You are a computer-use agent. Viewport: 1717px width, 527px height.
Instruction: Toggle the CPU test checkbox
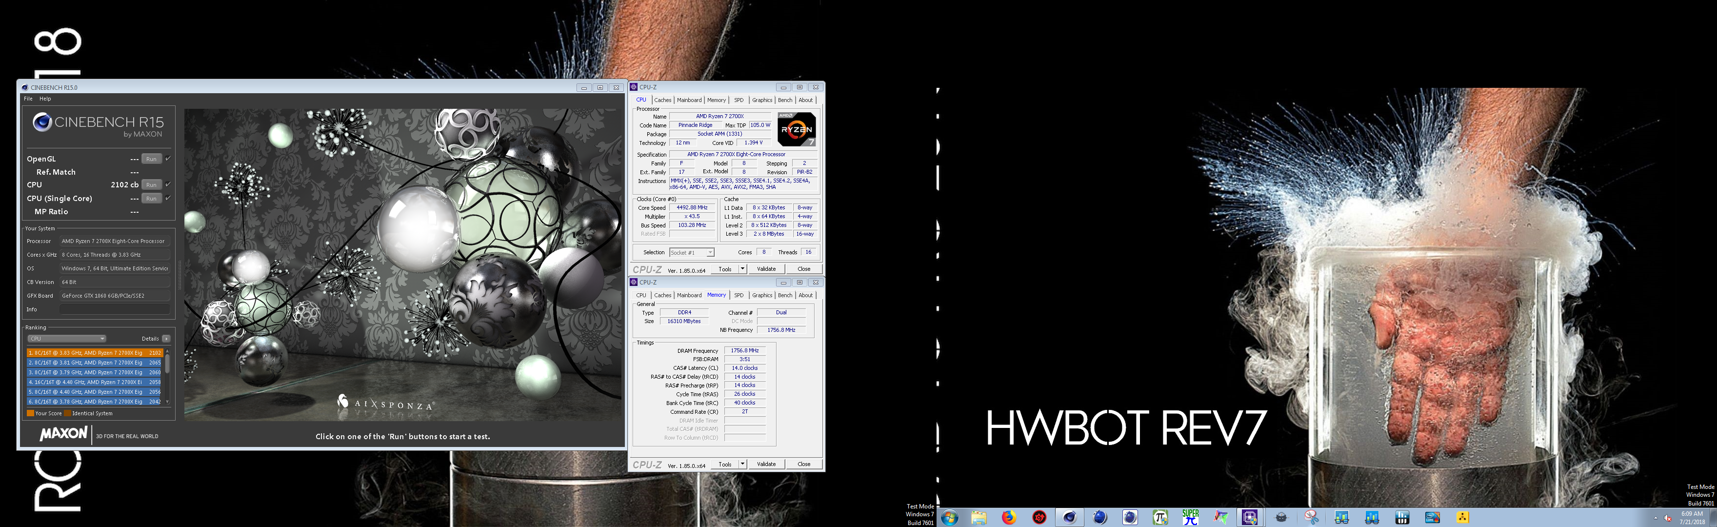coord(168,185)
